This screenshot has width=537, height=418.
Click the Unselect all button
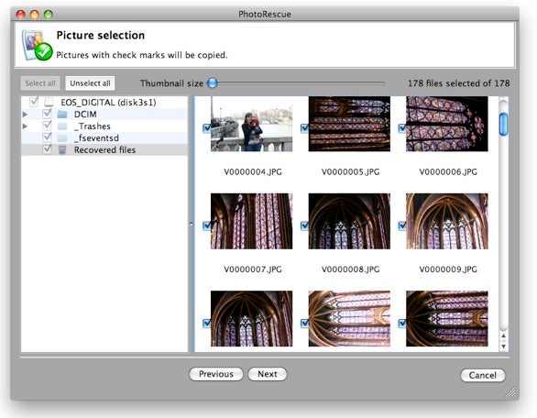pos(90,83)
